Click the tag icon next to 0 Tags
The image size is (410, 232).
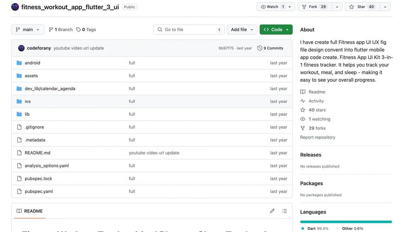[78, 30]
